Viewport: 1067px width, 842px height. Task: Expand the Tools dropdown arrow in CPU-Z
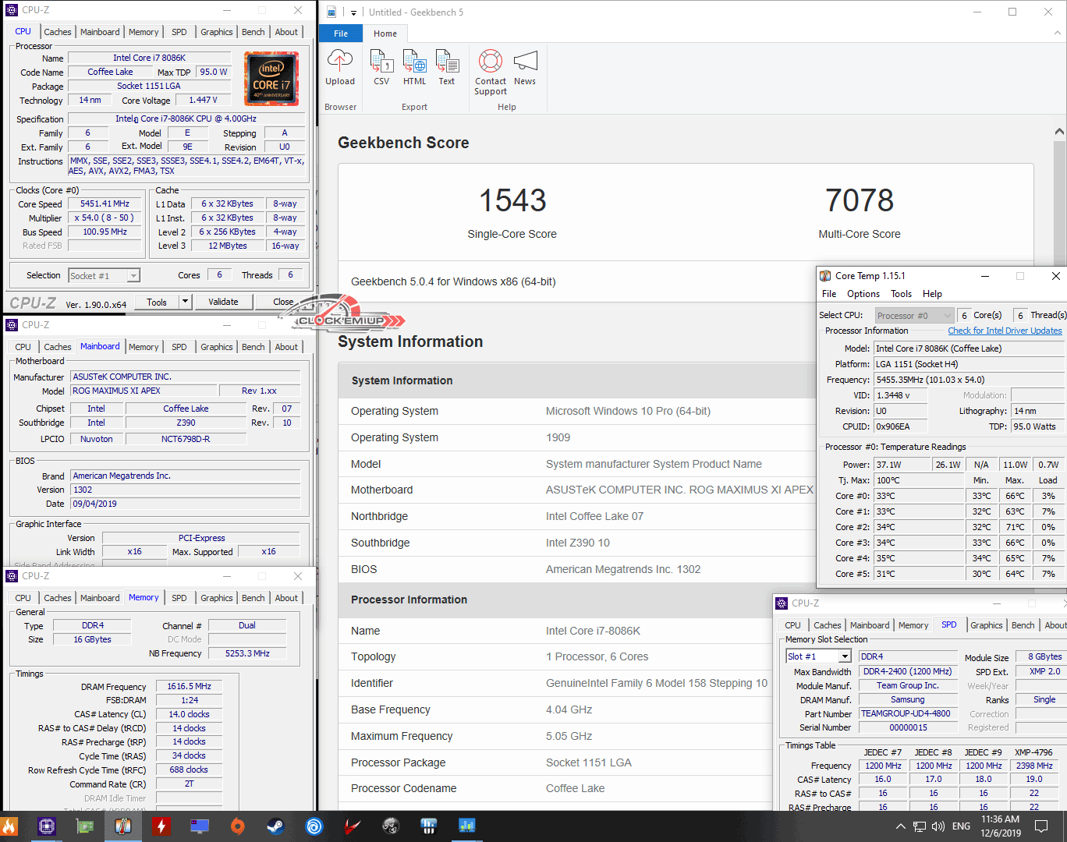click(x=185, y=302)
